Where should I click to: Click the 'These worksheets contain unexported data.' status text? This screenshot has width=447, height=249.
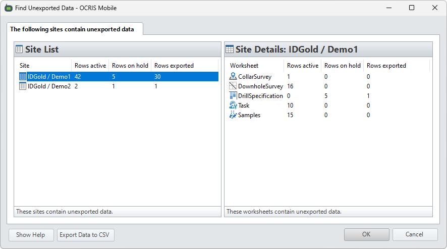[x=284, y=212]
